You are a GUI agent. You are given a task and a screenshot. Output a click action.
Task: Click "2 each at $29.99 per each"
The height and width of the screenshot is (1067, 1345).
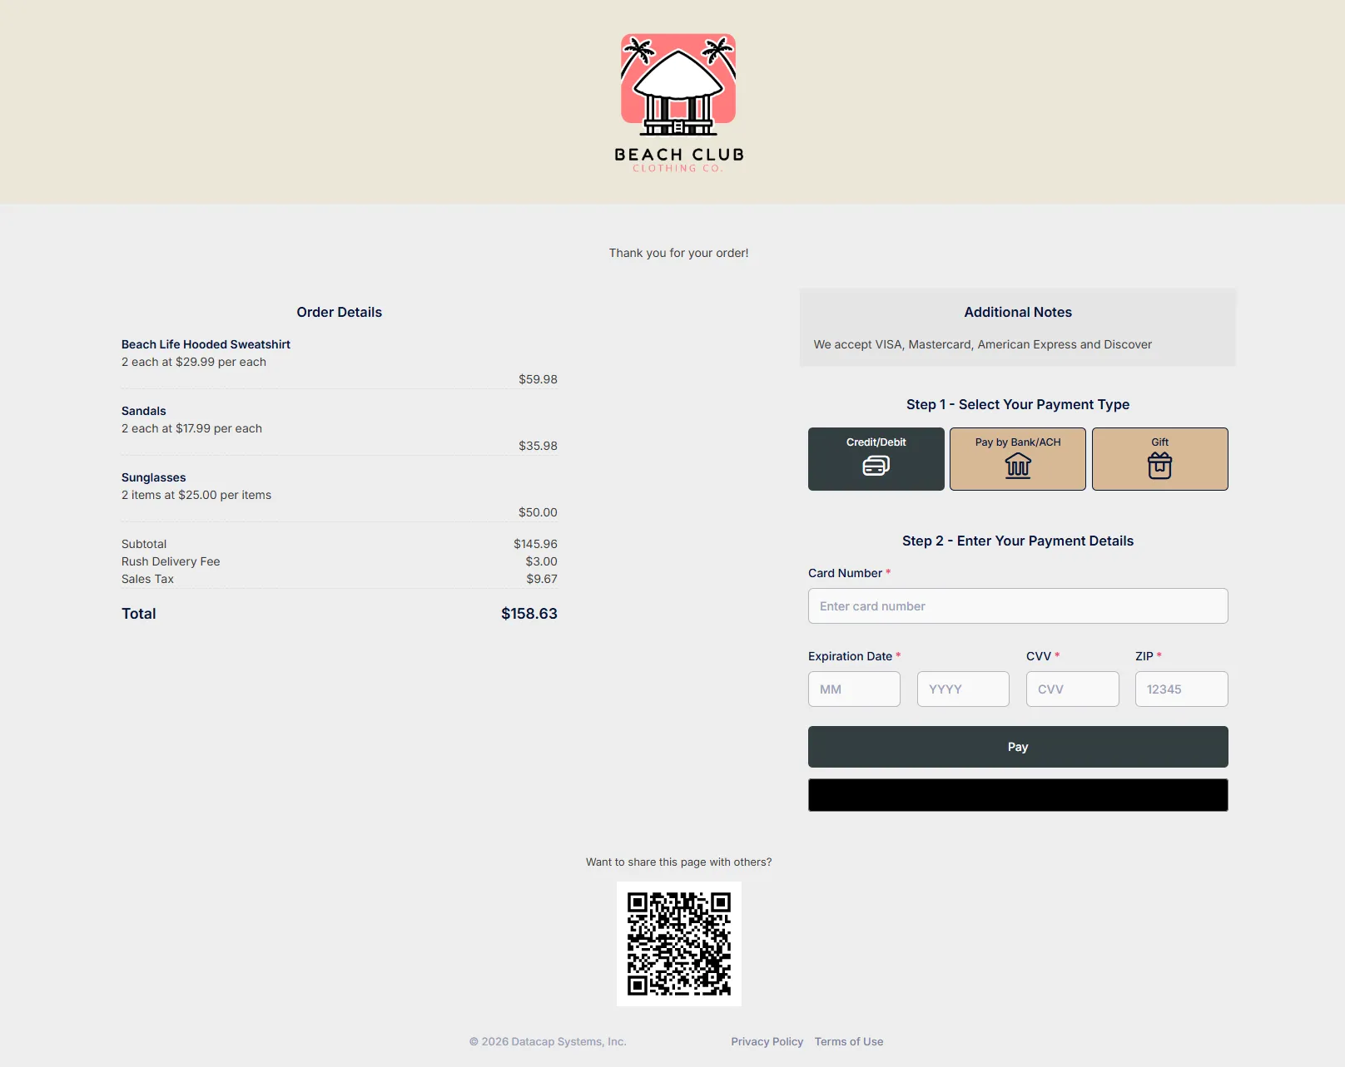click(194, 362)
